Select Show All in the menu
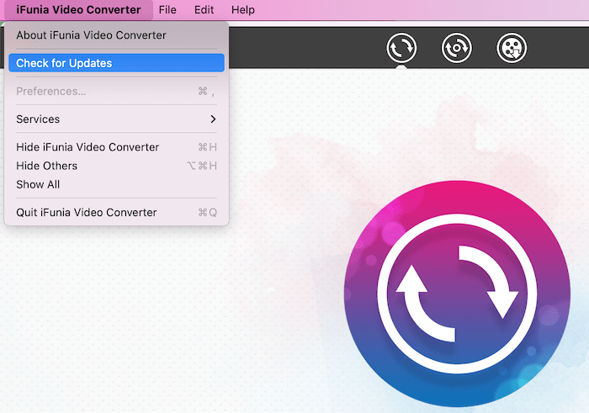589x413 pixels. (x=38, y=184)
